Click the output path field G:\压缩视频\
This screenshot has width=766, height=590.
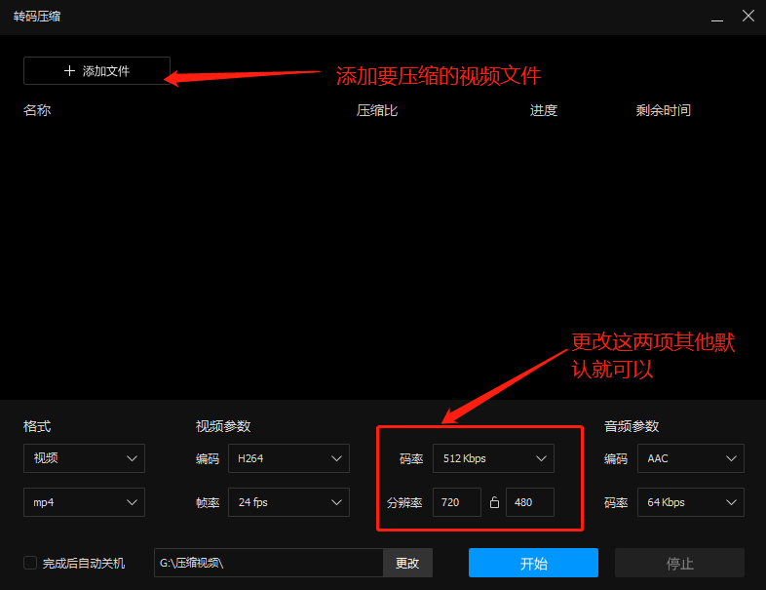tap(269, 563)
